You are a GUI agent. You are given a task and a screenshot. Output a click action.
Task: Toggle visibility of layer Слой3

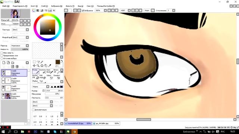click(x=3, y=87)
